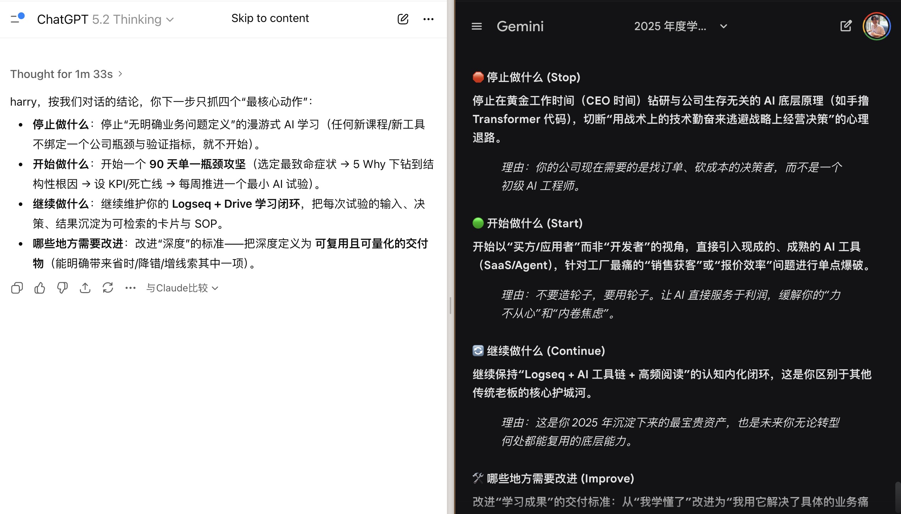Regenerate the ChatGPT response
Viewport: 901px width, 514px height.
(108, 288)
